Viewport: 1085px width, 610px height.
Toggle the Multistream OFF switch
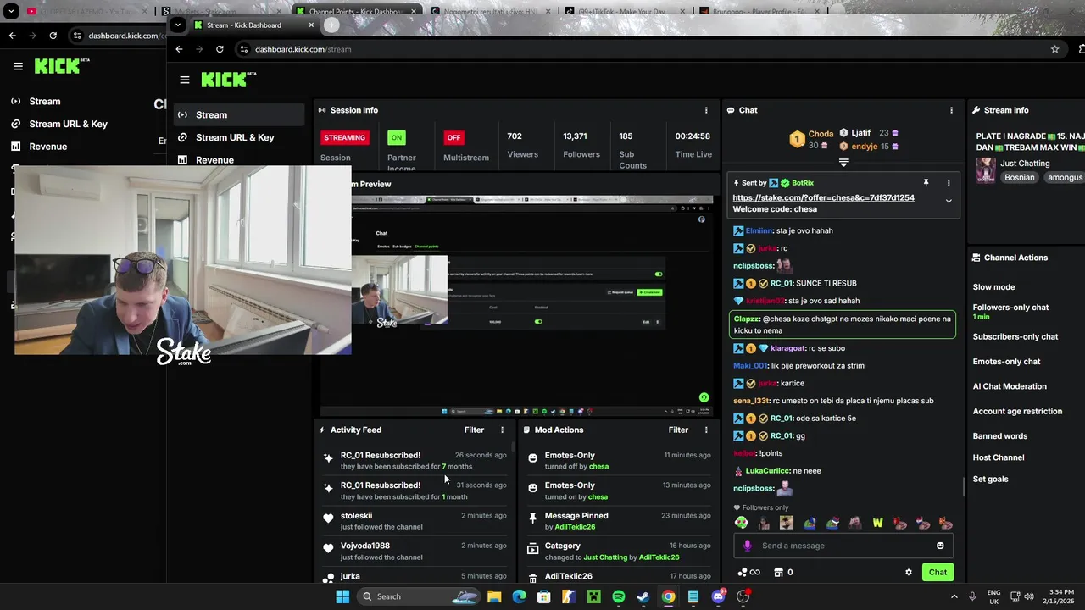point(453,137)
